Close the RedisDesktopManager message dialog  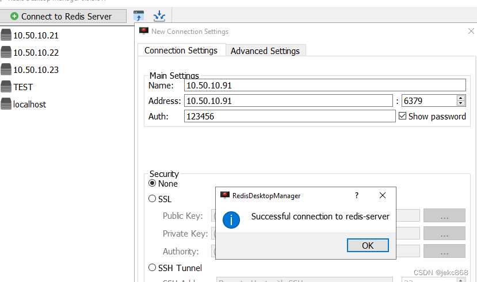point(383,195)
